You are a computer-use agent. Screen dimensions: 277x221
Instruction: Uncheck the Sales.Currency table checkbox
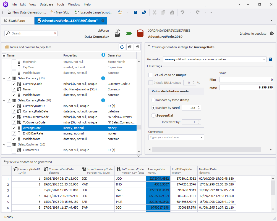pyautogui.click(x=9, y=78)
